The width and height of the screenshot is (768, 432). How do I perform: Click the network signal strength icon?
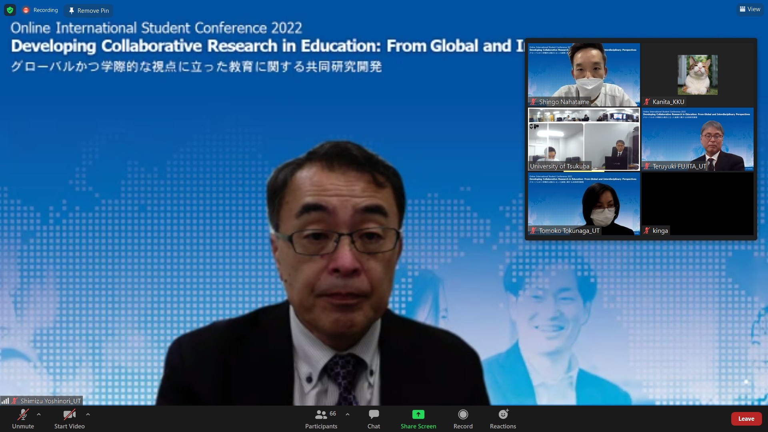pos(5,400)
